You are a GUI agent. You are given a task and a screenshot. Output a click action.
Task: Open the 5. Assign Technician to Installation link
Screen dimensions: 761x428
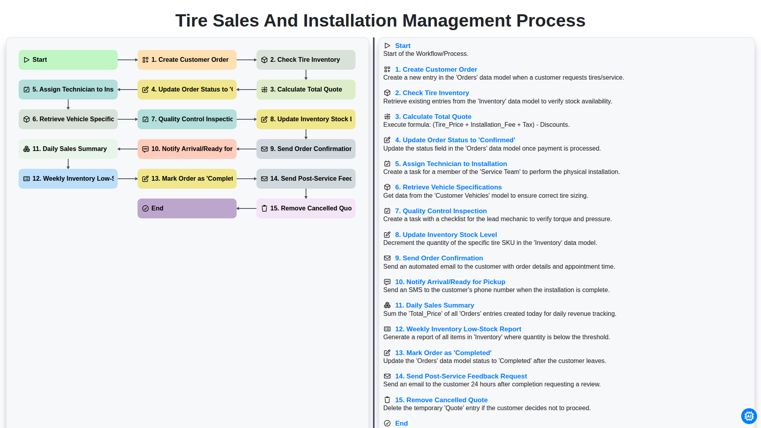click(x=451, y=164)
